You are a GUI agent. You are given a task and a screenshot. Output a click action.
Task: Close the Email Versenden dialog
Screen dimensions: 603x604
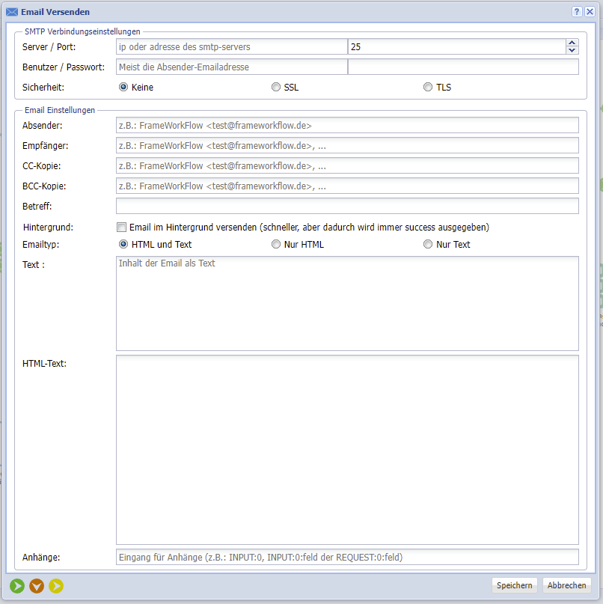590,12
